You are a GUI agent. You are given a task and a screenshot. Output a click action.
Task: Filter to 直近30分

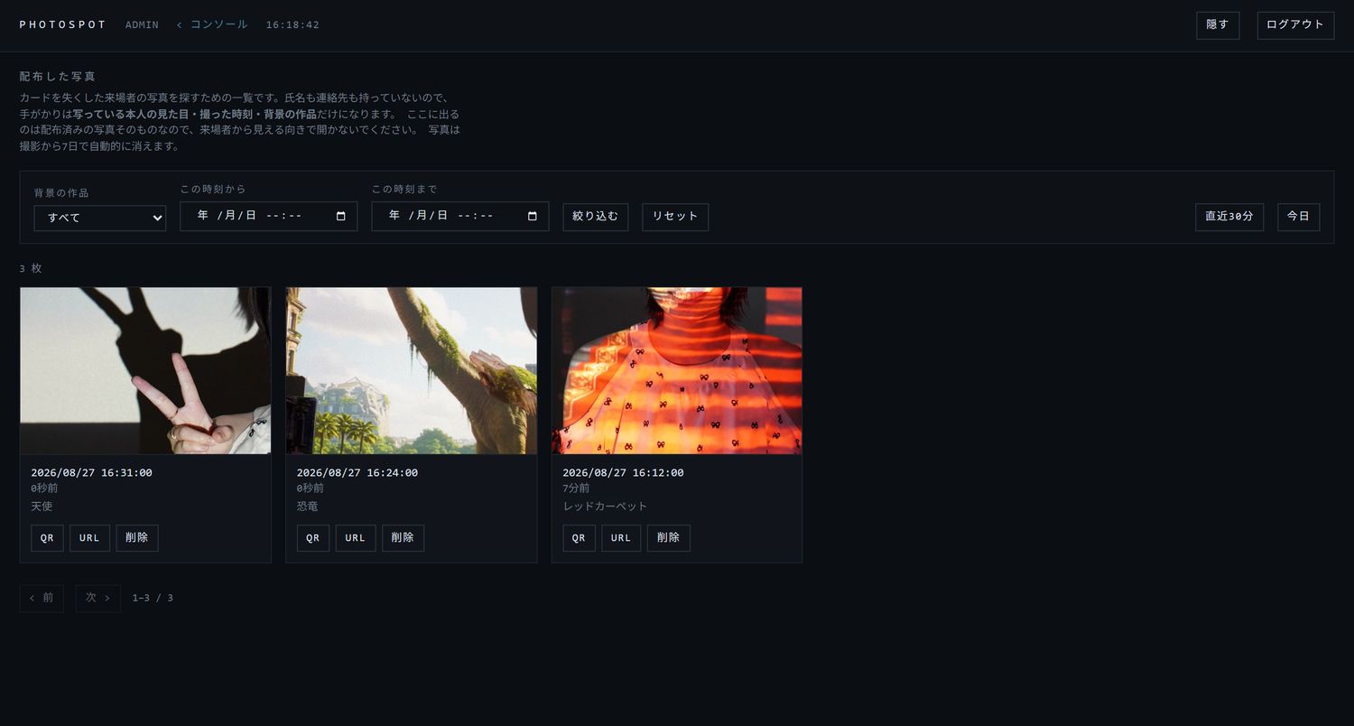[x=1229, y=217]
